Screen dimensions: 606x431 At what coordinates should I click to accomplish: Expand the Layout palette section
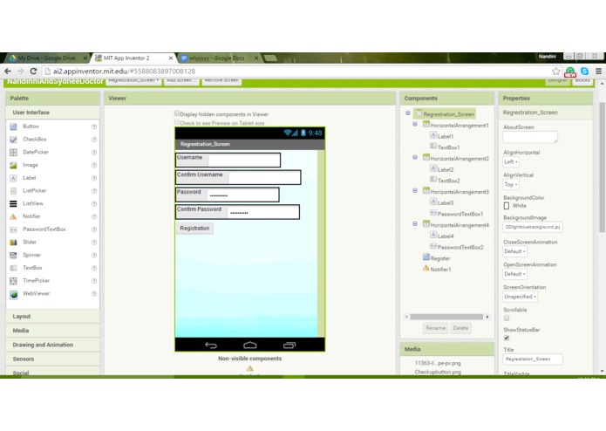coord(53,317)
